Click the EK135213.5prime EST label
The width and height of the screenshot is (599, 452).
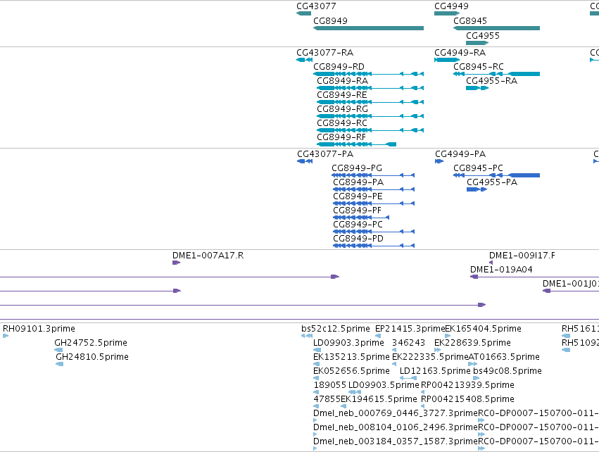click(351, 357)
